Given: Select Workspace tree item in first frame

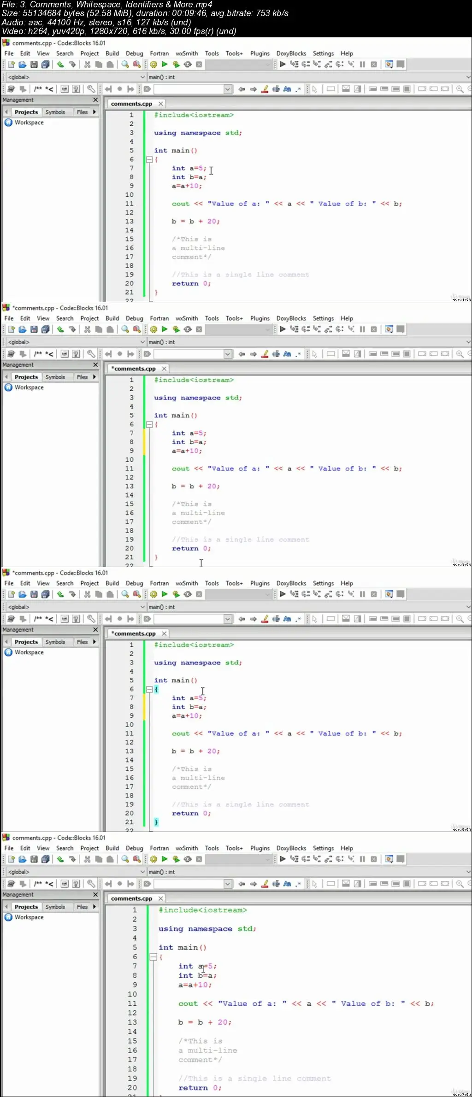Looking at the screenshot, I should (29, 123).
